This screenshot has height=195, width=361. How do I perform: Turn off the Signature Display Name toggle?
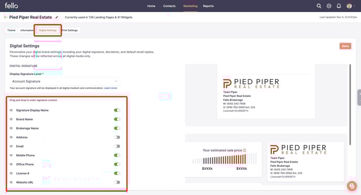click(x=117, y=110)
